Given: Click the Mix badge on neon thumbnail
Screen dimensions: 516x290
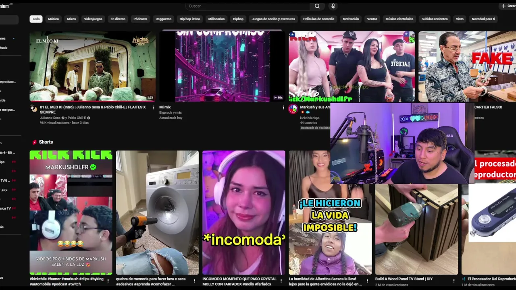Looking at the screenshot, I should (279, 97).
